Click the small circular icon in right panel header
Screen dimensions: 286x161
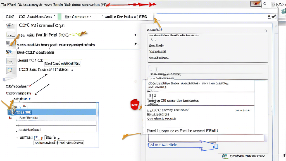(x=266, y=31)
